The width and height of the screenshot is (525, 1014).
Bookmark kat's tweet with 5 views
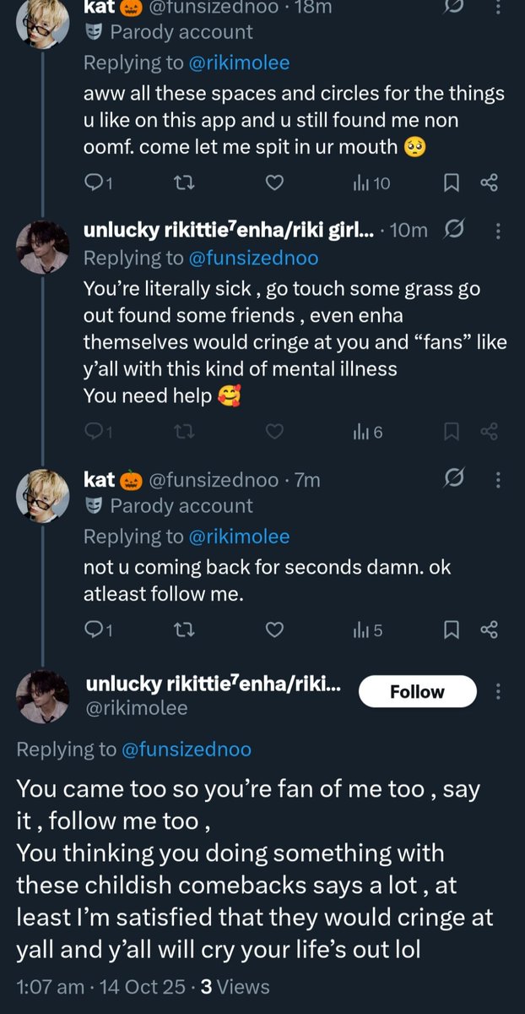(452, 629)
